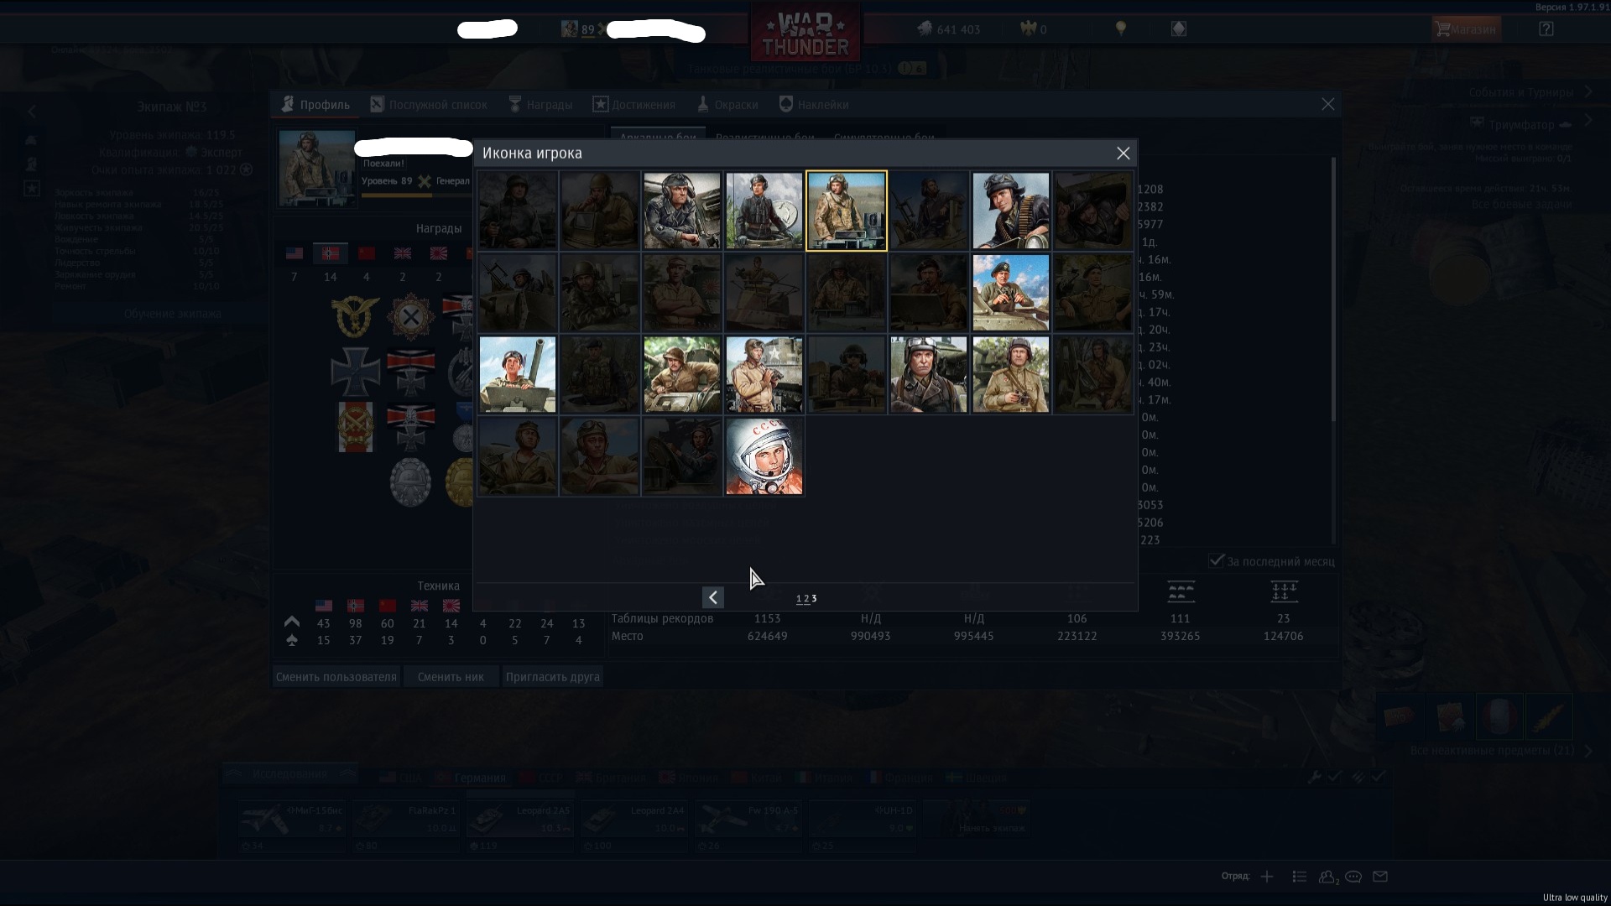This screenshot has width=1611, height=906.
Task: Click the Iron Cross medal
Action: pos(356,372)
